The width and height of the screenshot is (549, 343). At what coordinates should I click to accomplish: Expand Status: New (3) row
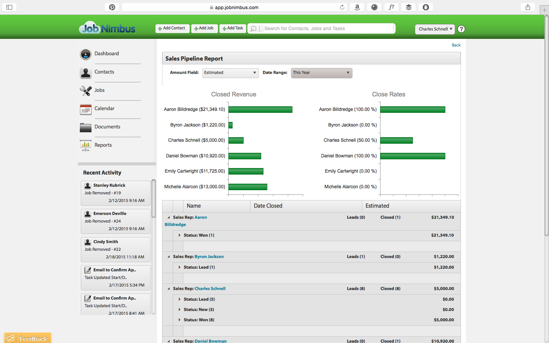pos(179,309)
